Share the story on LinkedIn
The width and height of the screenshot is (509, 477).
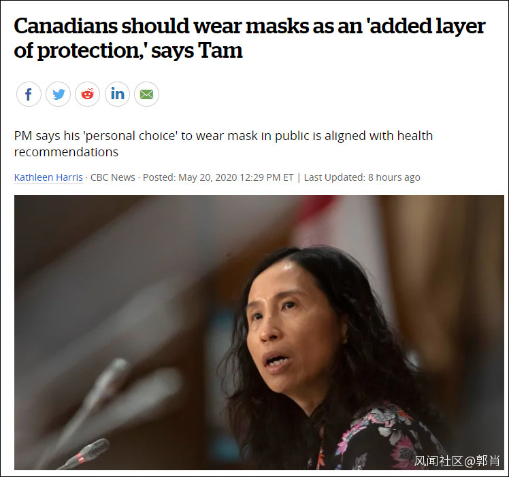117,94
